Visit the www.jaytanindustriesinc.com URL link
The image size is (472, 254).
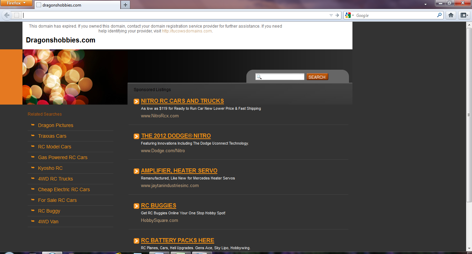pyautogui.click(x=170, y=186)
